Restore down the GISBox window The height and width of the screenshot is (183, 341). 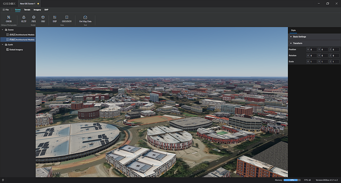(327, 3)
